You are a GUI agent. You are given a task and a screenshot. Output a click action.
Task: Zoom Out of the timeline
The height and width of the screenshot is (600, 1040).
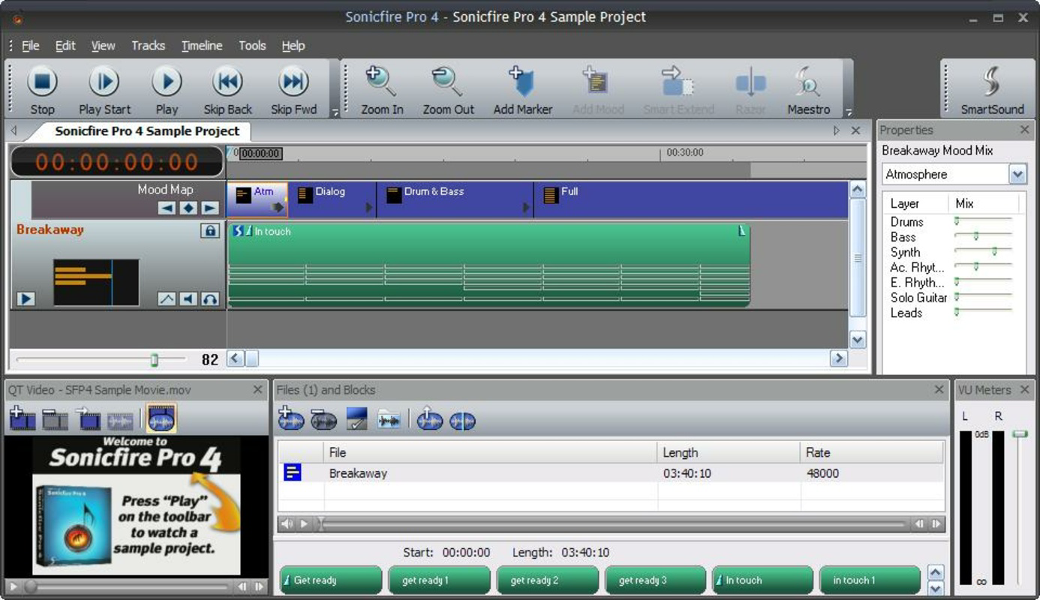[448, 89]
